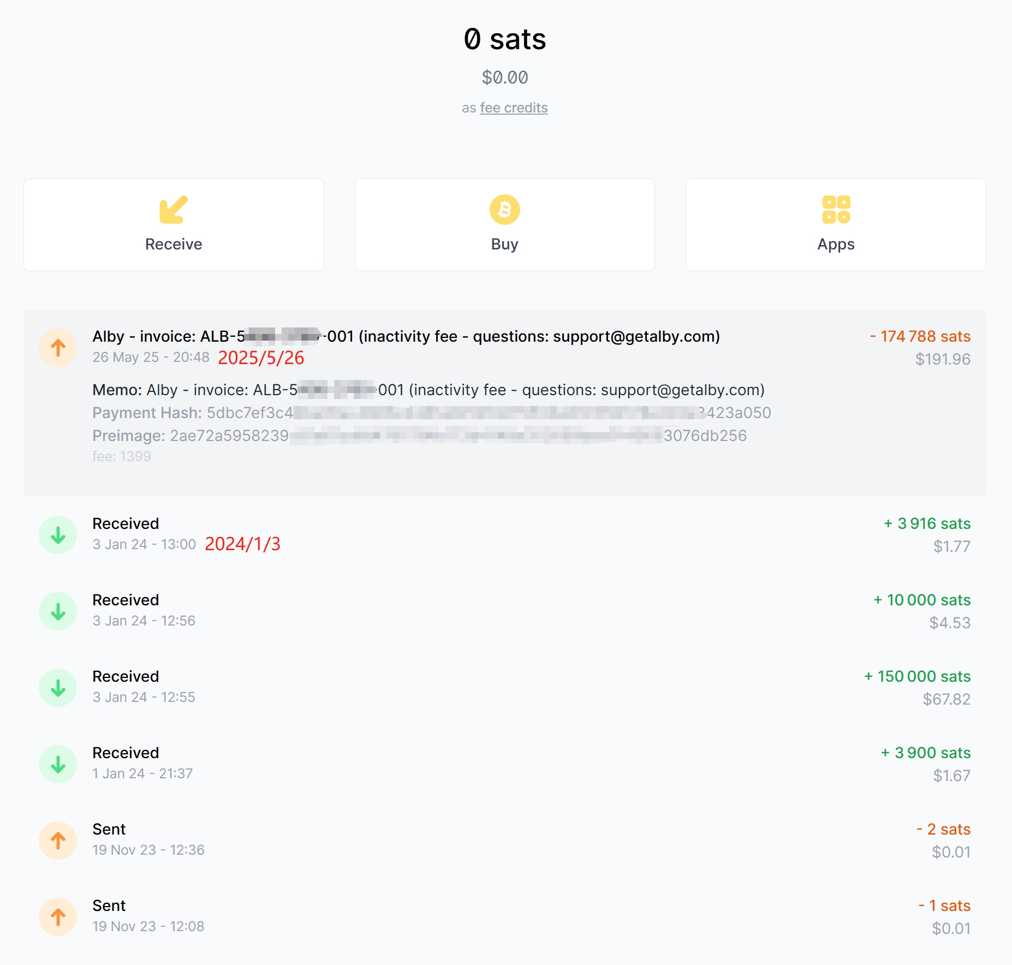Click the Bitcoin Buy icon
Screen dimensions: 1012x965
pyautogui.click(x=504, y=210)
